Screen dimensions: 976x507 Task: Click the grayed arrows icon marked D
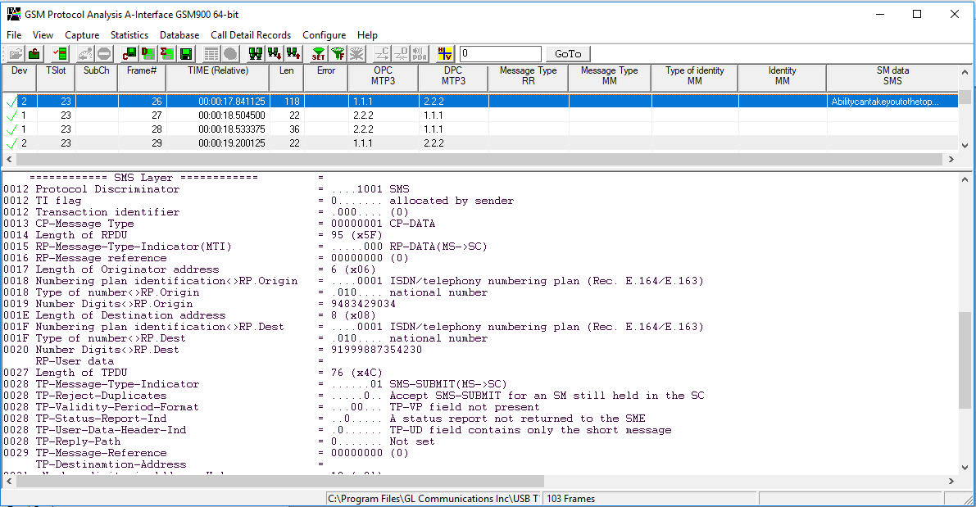[x=401, y=54]
